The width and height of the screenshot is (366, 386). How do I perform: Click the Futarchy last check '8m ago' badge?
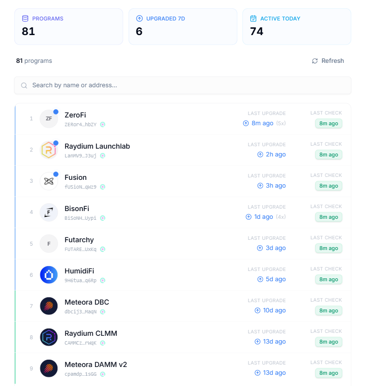click(x=328, y=248)
